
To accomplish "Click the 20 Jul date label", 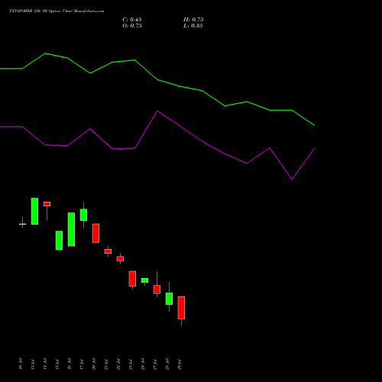I will point(94,364).
